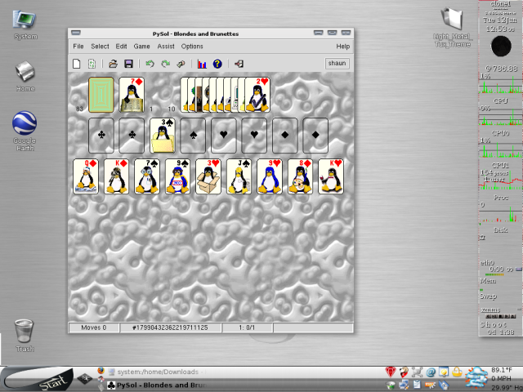This screenshot has height=392, width=523.
Task: Click the empty spades foundation slot
Action: pyautogui.click(x=193, y=136)
